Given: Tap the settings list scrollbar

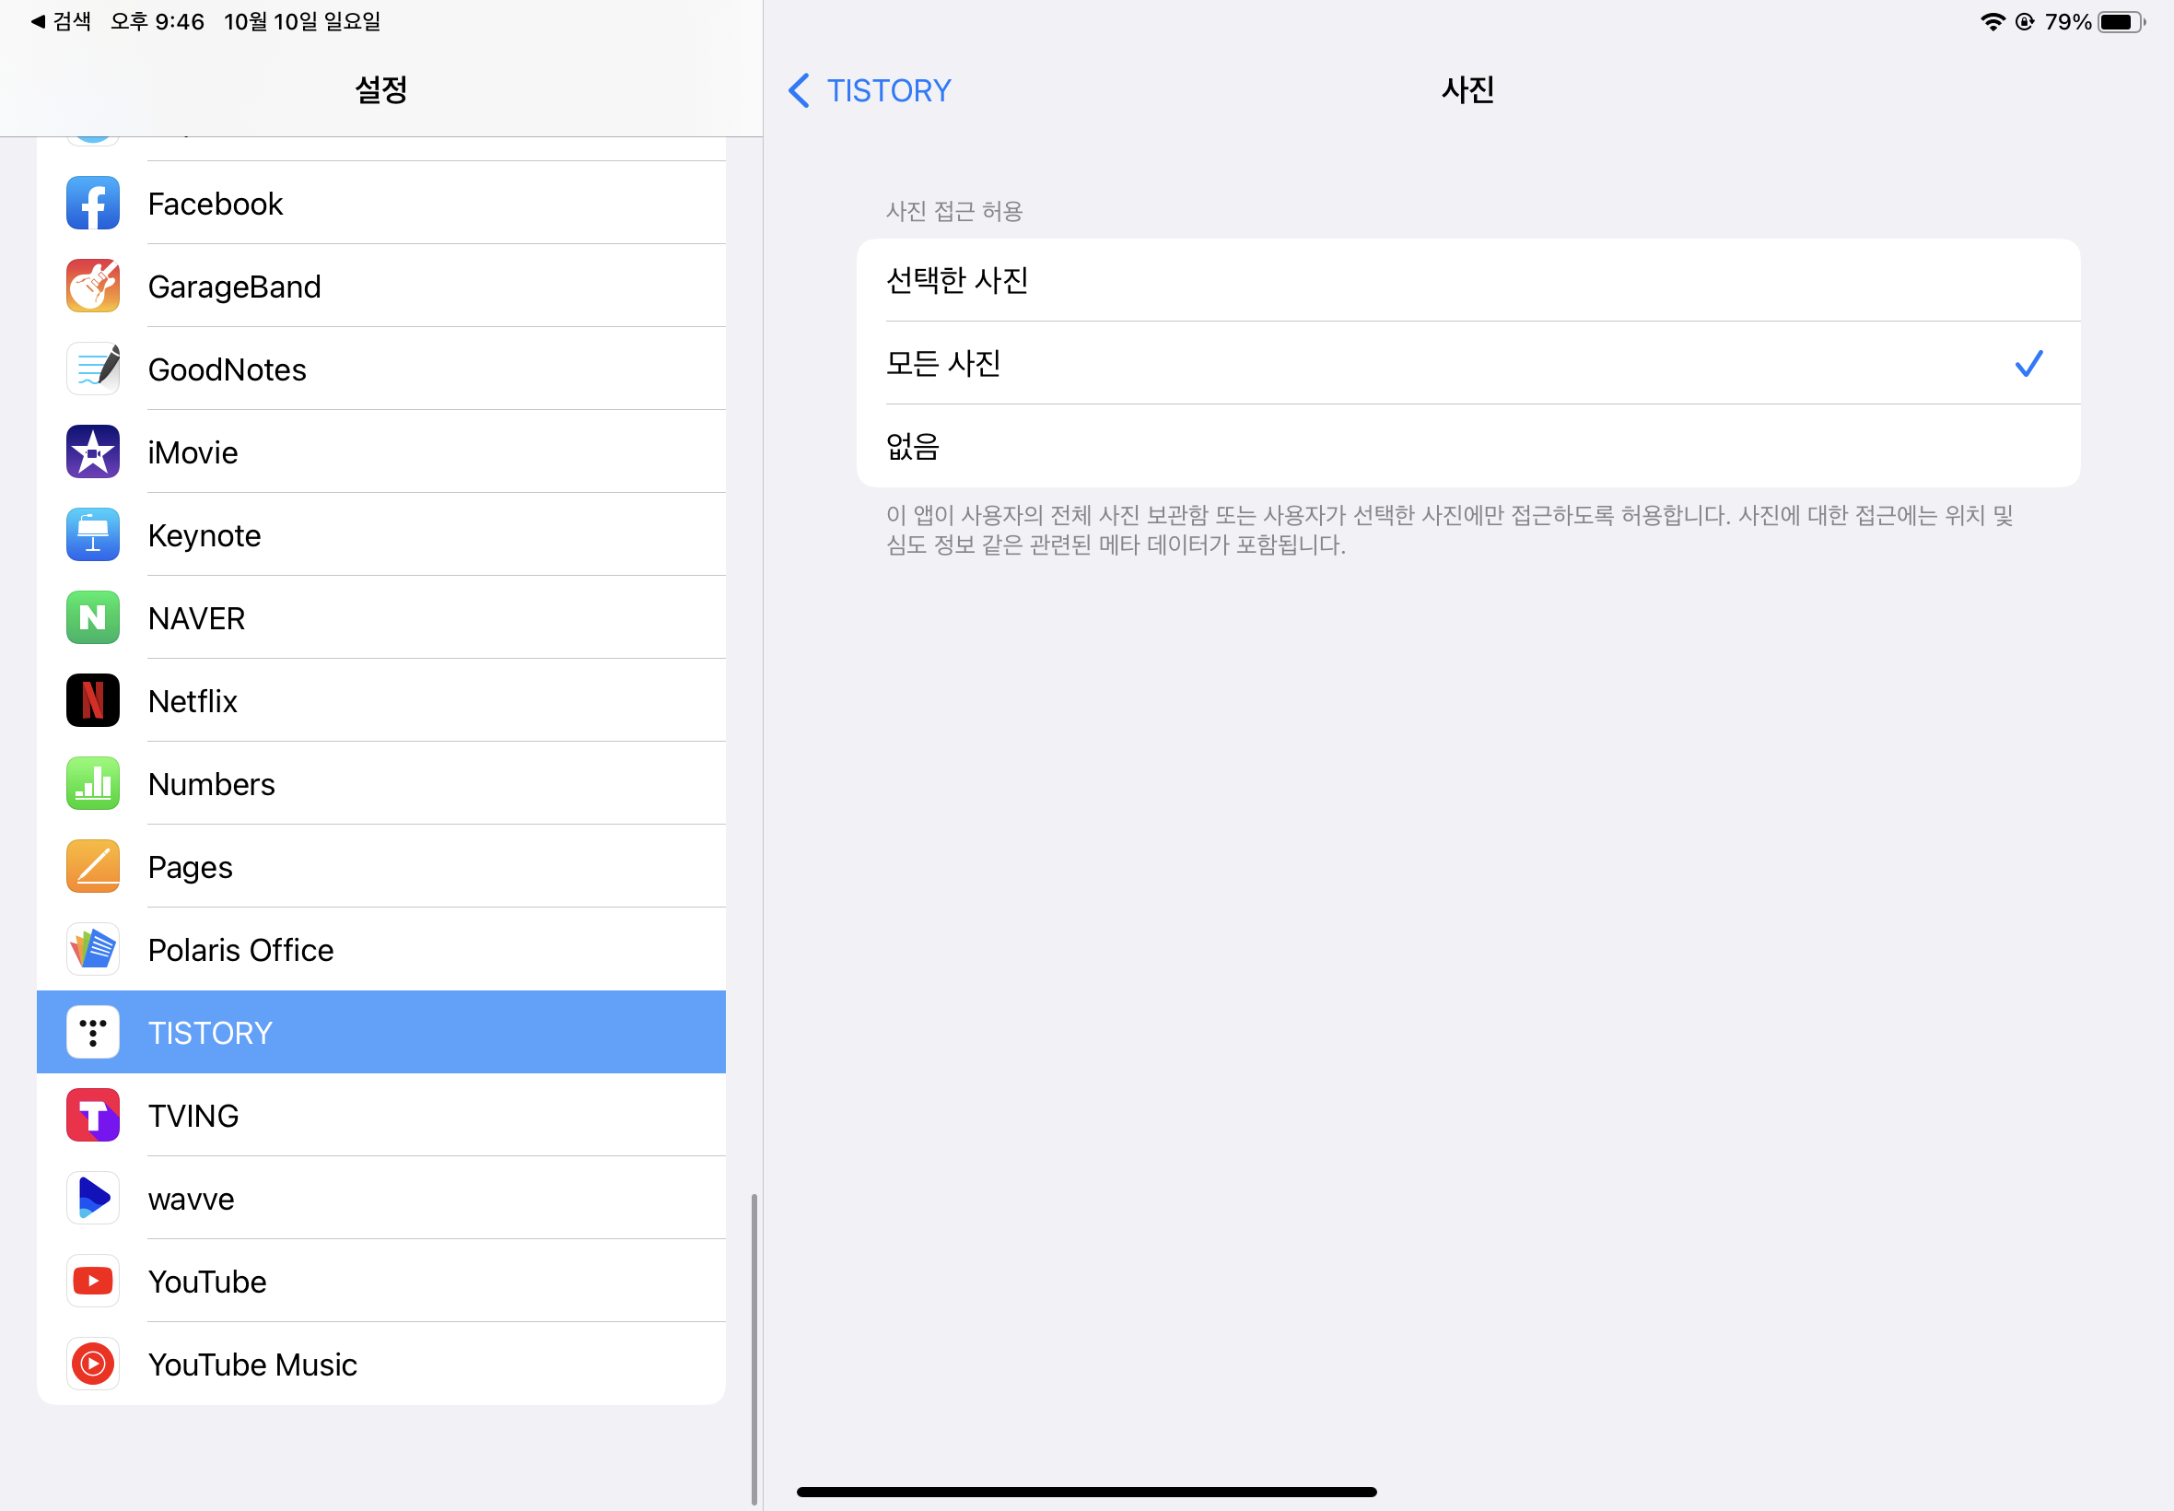Looking at the screenshot, I should 754,1348.
